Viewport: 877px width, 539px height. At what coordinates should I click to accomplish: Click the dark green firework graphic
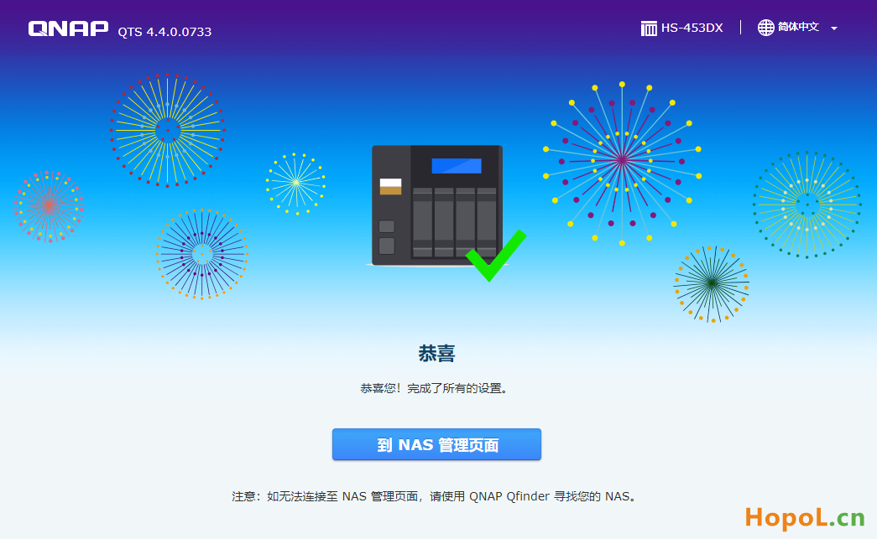pyautogui.click(x=712, y=284)
